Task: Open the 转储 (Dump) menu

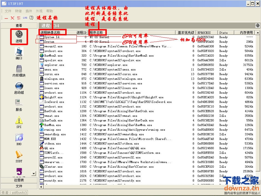Action: click(18, 11)
